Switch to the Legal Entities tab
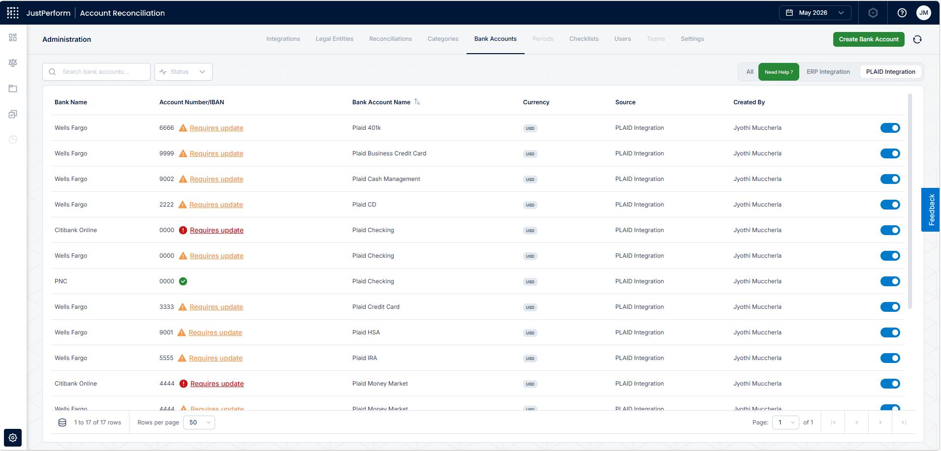 [335, 39]
